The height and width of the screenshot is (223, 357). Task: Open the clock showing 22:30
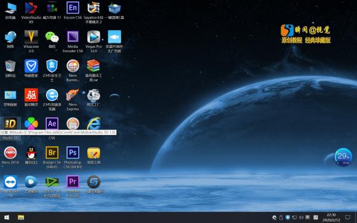[331, 217]
